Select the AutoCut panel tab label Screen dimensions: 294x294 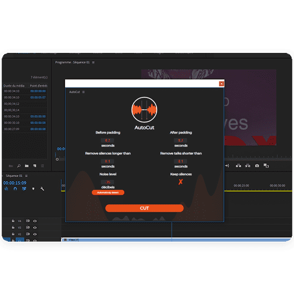(75, 92)
